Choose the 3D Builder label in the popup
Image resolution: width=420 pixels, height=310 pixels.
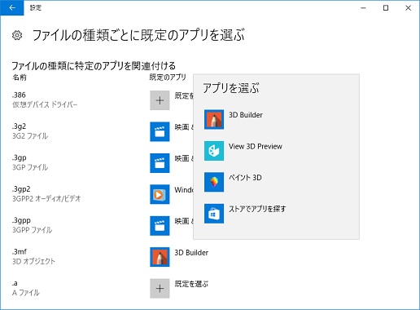pos(246,115)
